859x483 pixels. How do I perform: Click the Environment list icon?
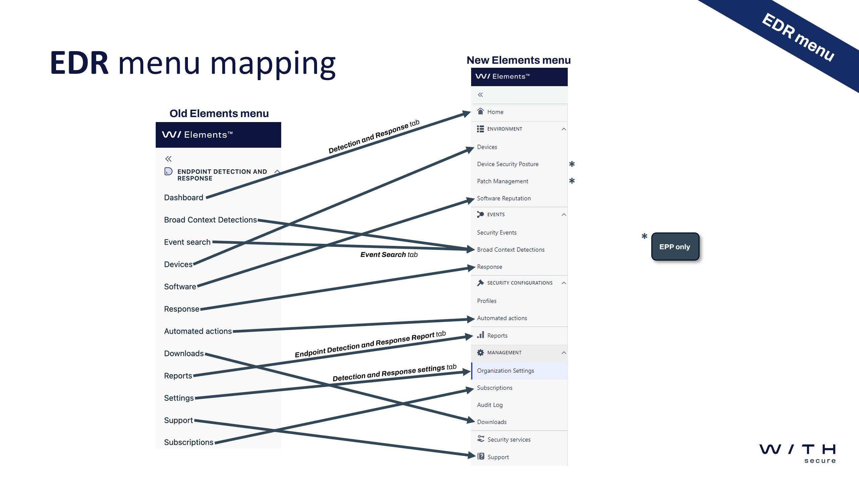coord(480,129)
